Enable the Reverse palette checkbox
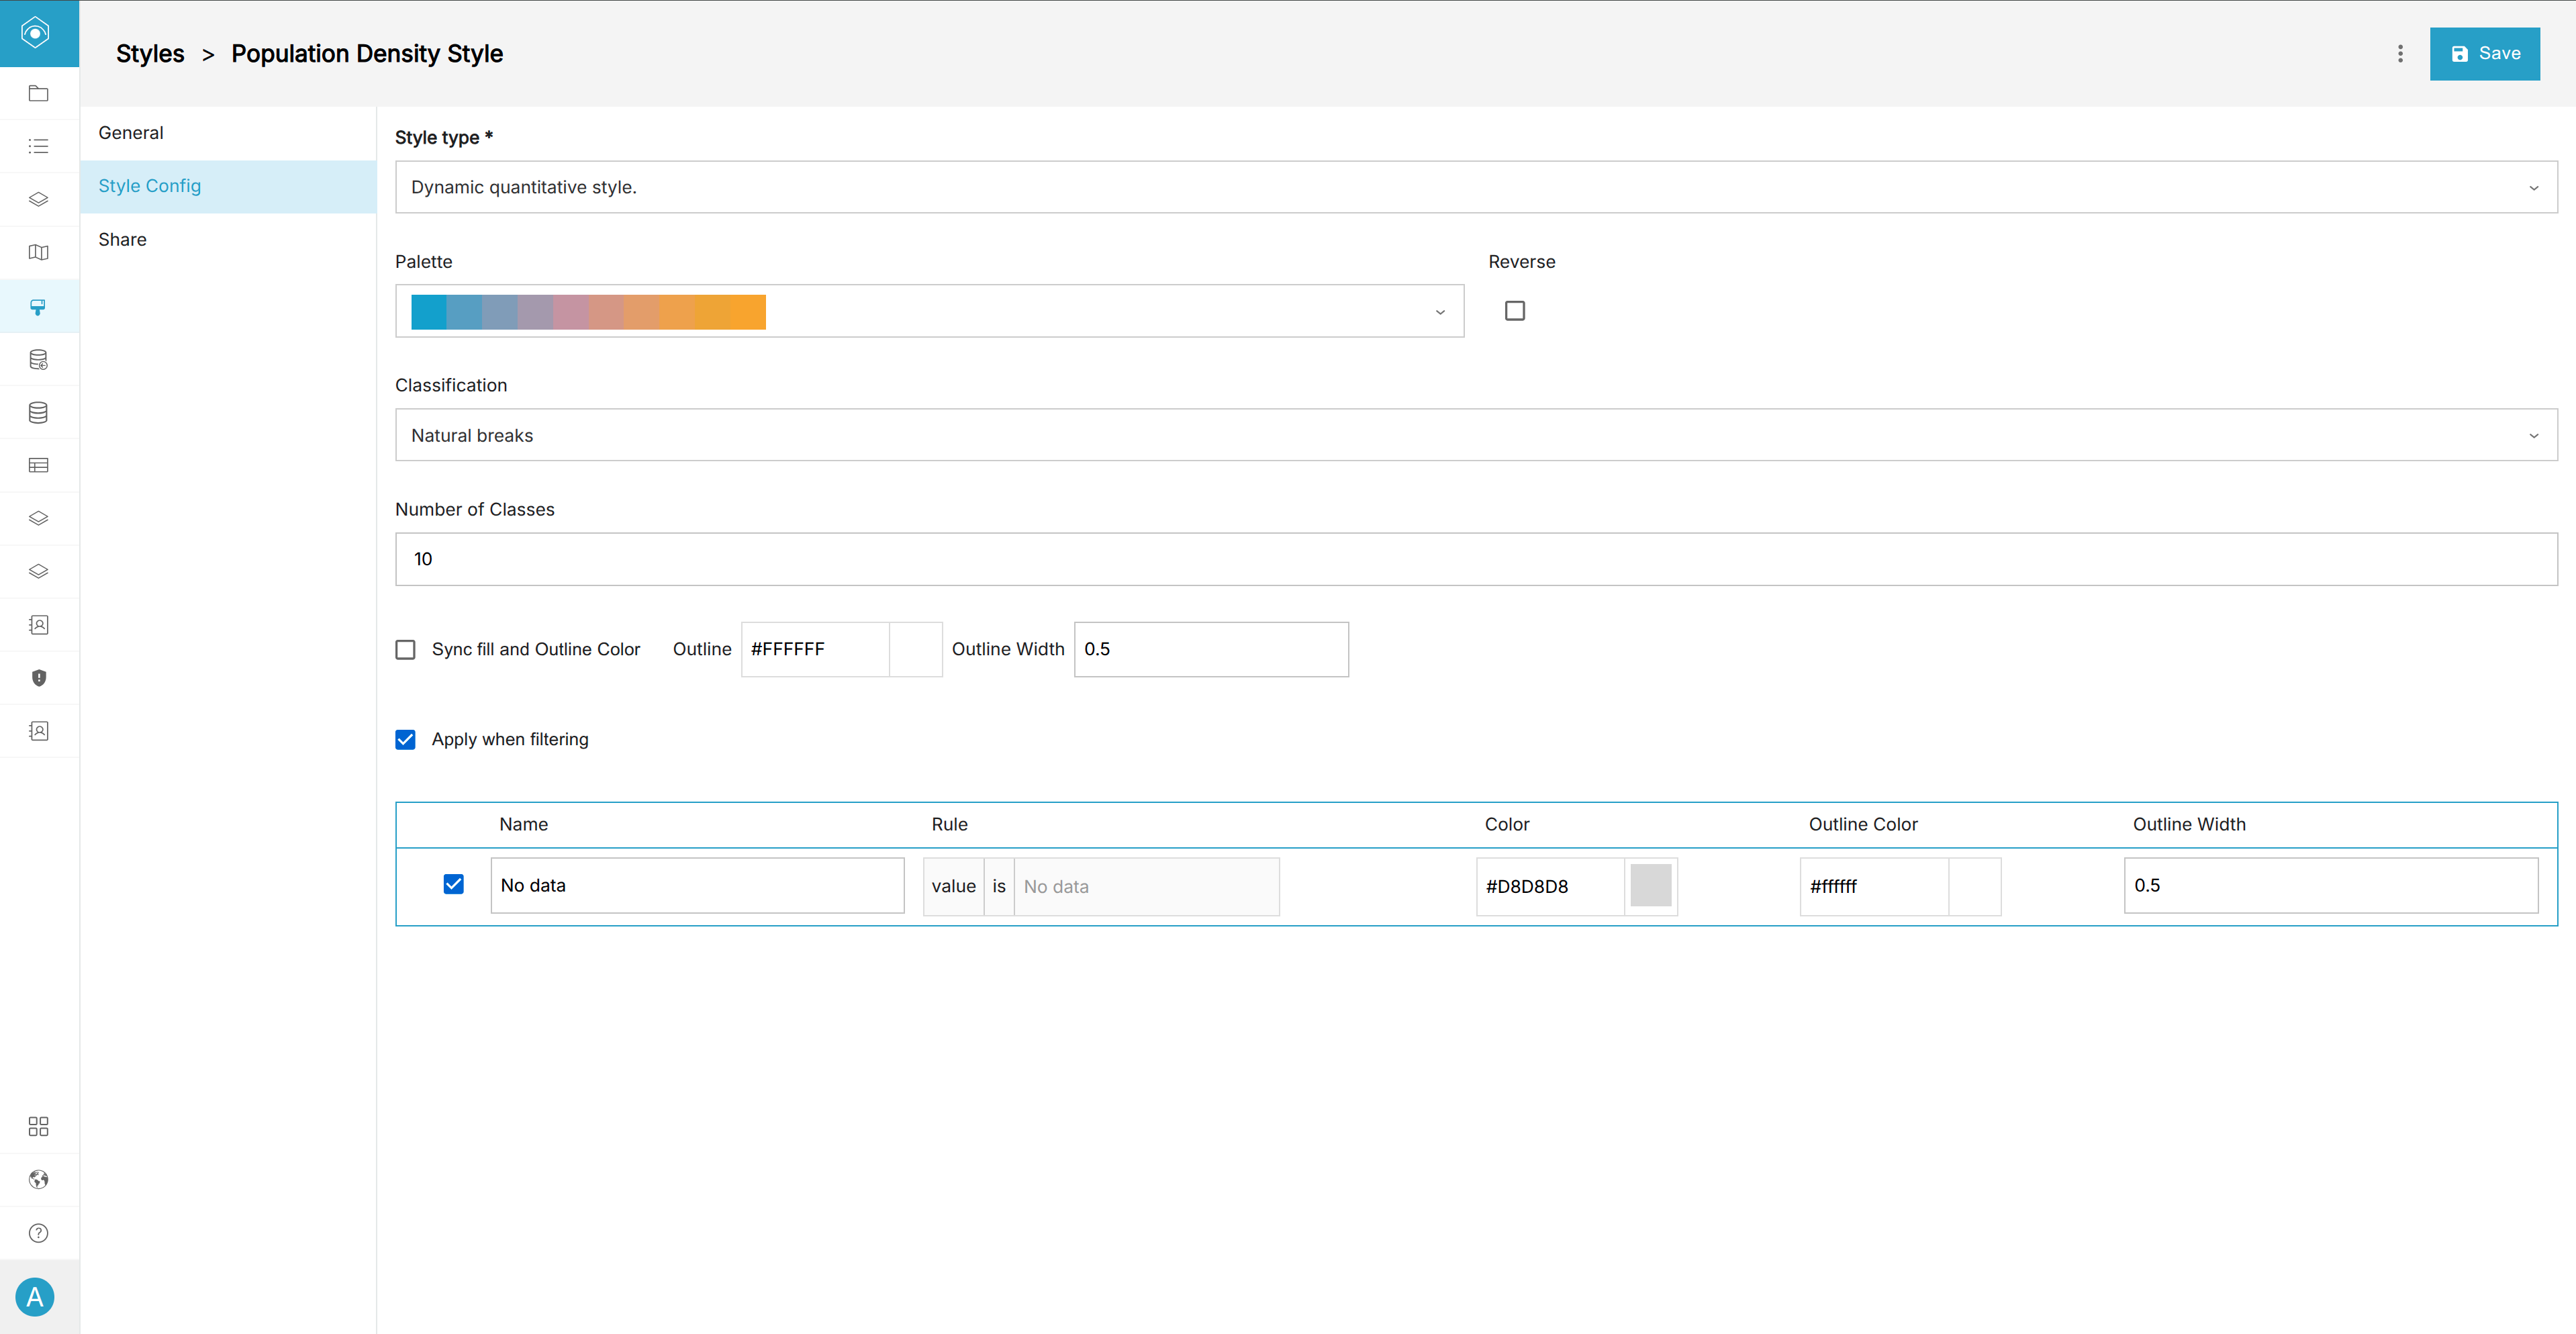 1515,311
